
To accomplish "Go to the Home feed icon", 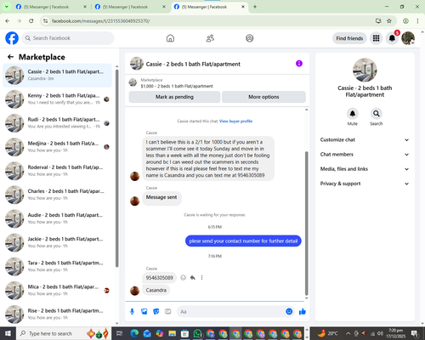I will 170,38.
